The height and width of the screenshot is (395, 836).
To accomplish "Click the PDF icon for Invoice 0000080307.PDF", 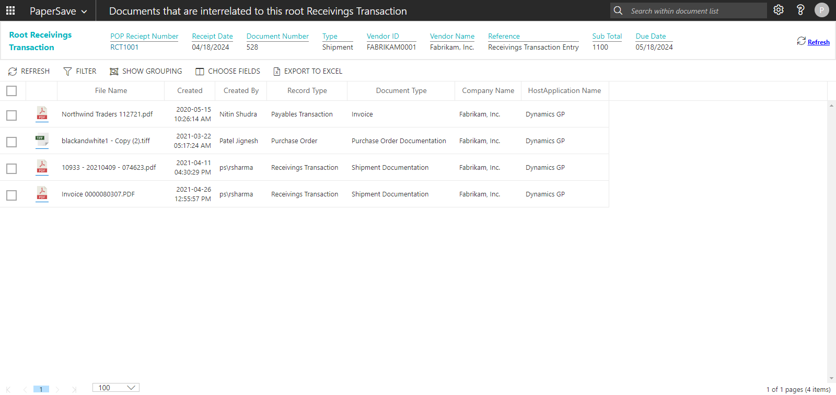I will click(x=42, y=194).
